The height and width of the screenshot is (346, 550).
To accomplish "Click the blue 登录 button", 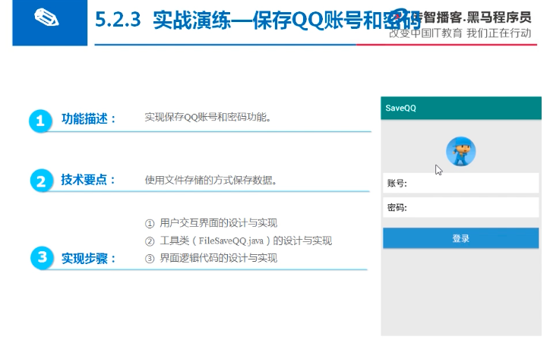I will click(460, 238).
